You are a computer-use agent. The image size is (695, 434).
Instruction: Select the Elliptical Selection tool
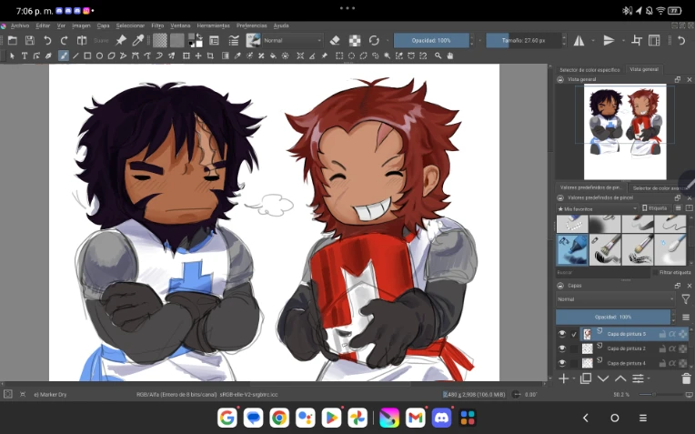point(351,56)
